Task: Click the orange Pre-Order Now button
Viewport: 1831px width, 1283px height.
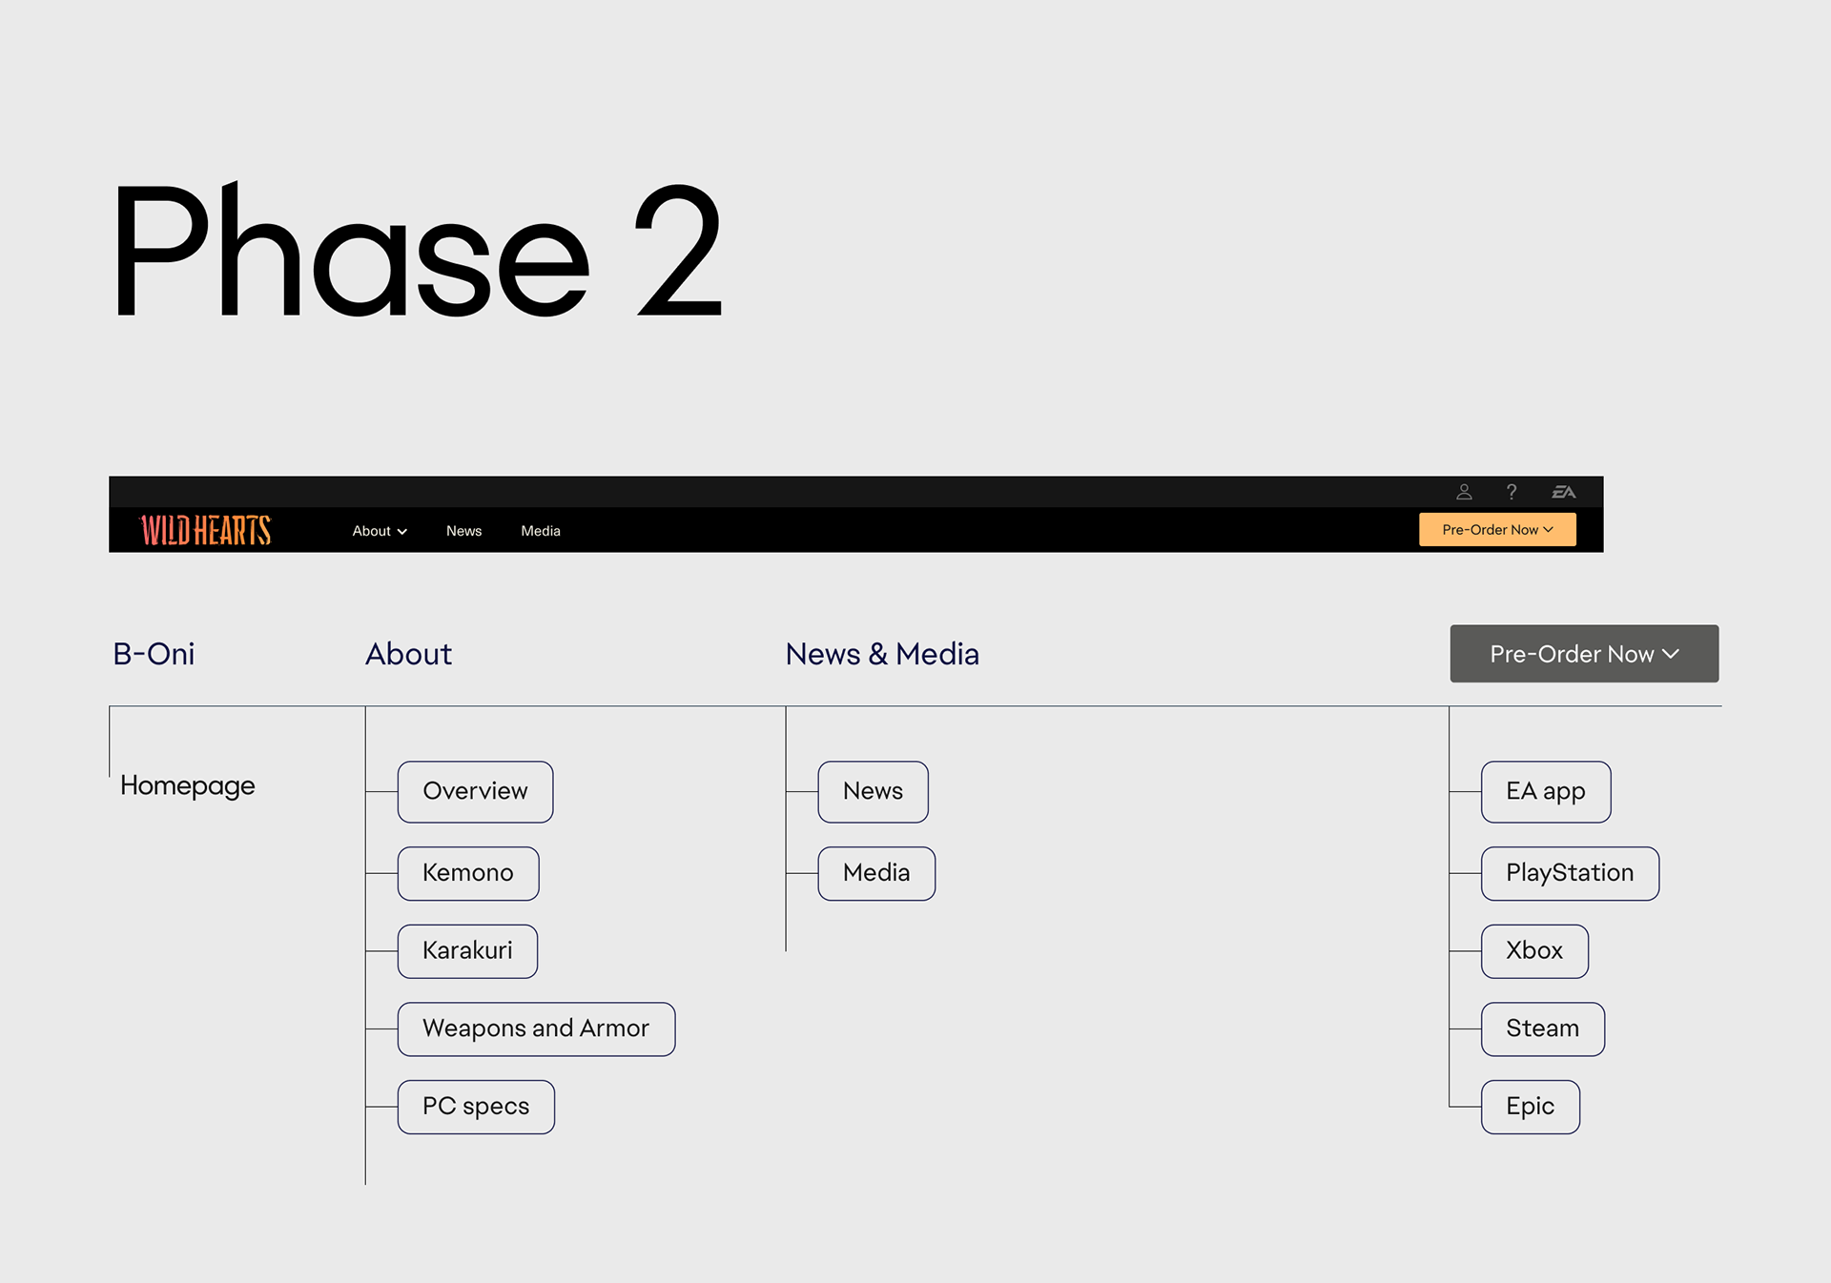Action: click(1497, 530)
